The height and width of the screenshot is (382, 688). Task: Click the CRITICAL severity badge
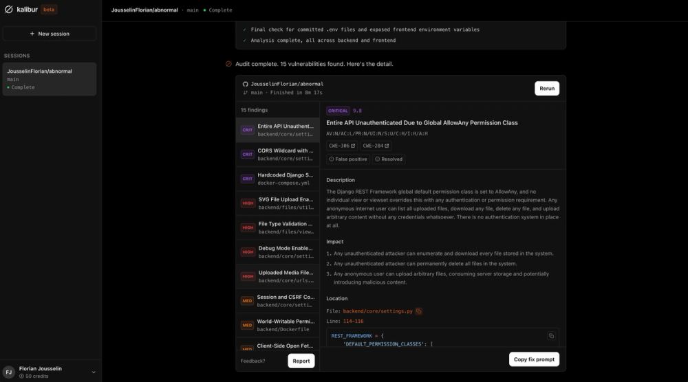[x=338, y=111]
